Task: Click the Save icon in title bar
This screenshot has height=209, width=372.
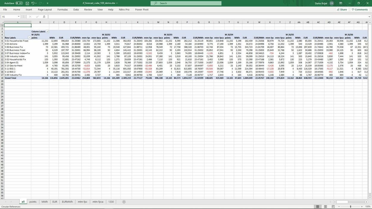Action: point(27,3)
